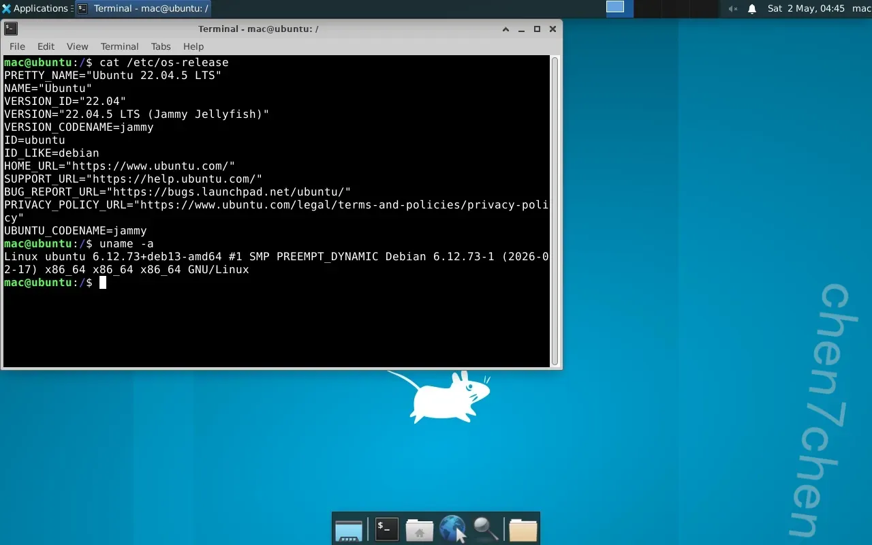The image size is (872, 545).
Task: Click the NAME="Ubuntu" line
Action: tap(48, 88)
